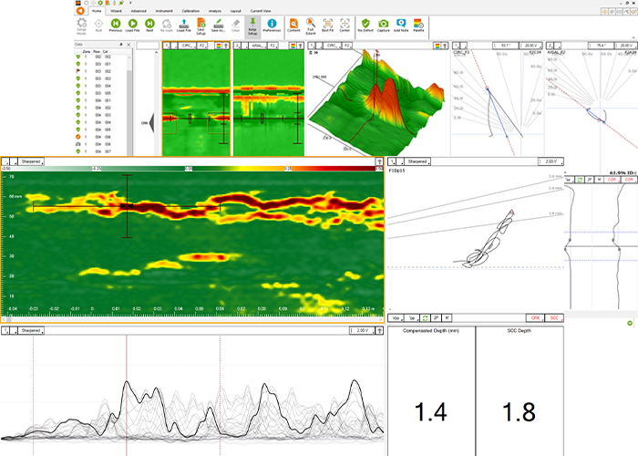The width and height of the screenshot is (638, 456).
Task: Mark as No Defect shield icon
Action: click(x=365, y=25)
